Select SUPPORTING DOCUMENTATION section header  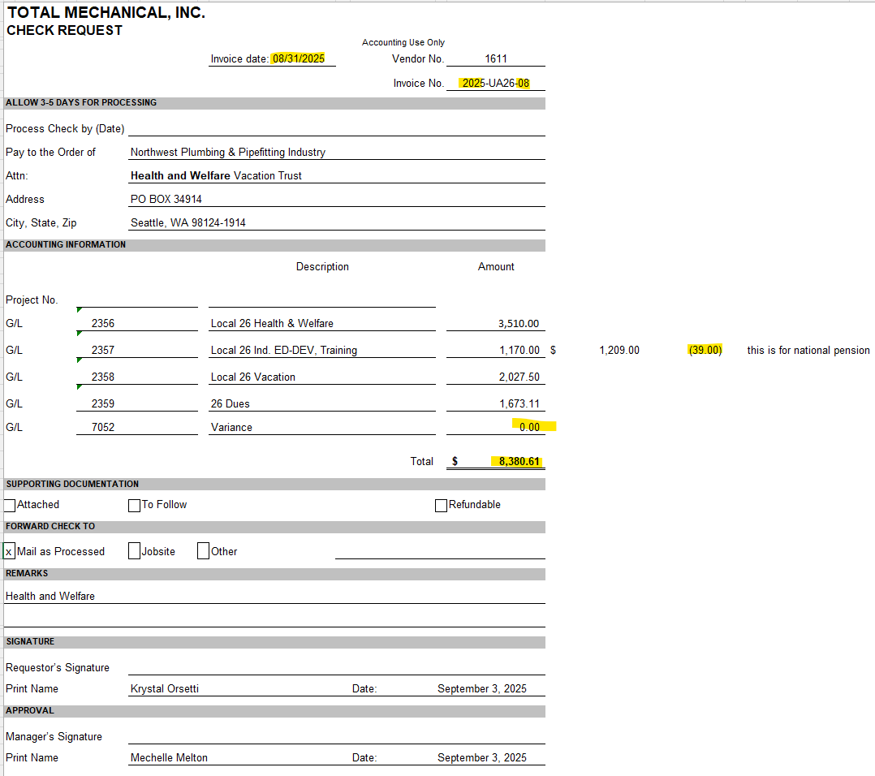(274, 485)
